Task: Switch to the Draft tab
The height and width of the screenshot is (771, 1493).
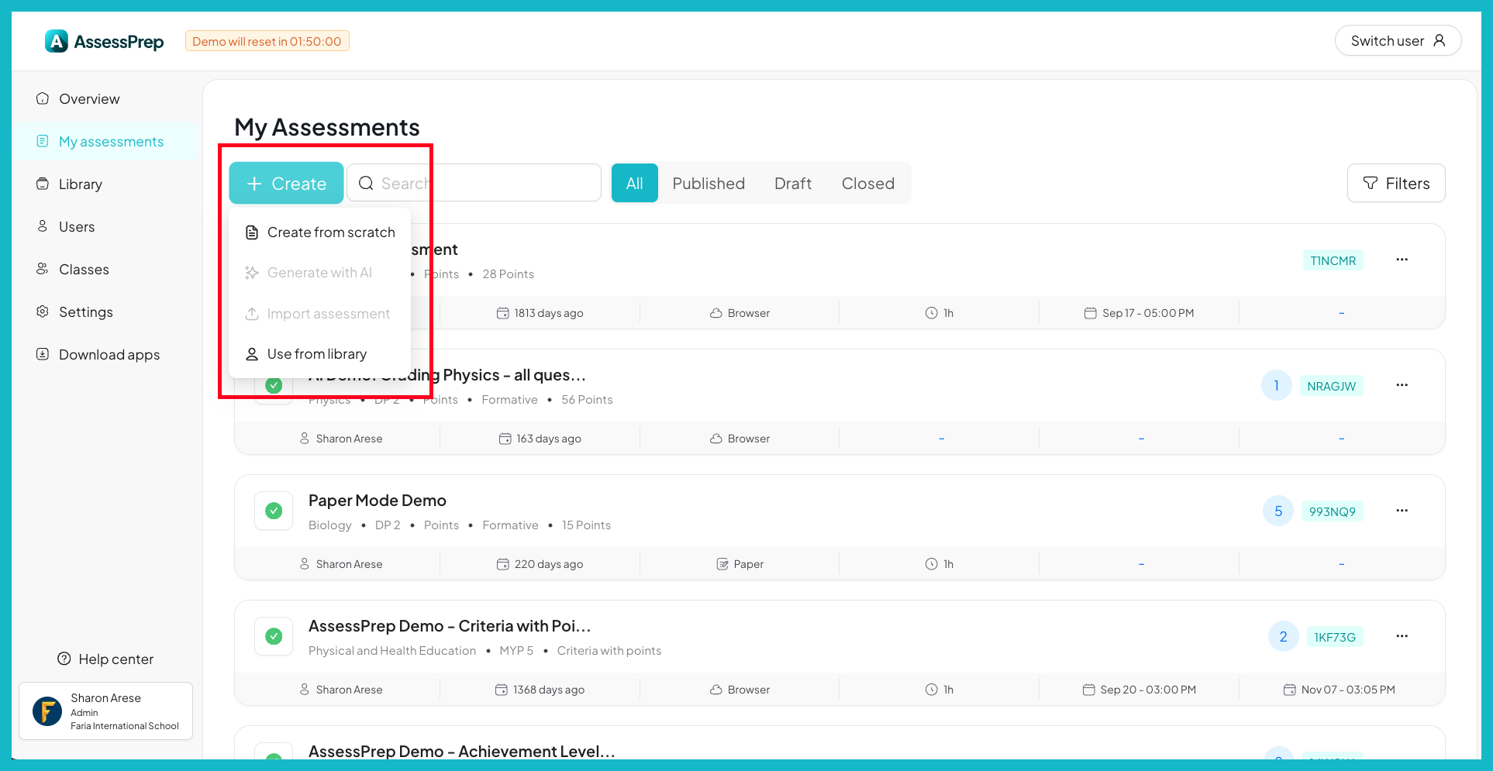Action: click(792, 183)
